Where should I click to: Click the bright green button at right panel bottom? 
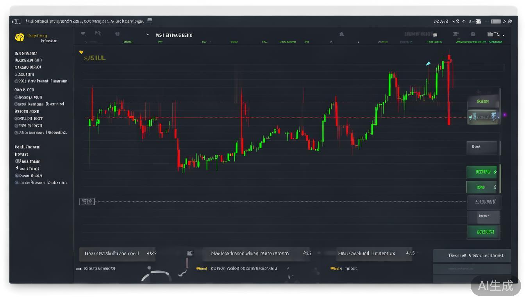[483, 232]
